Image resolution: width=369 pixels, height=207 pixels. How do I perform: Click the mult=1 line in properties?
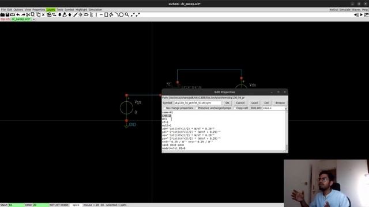(x=167, y=125)
